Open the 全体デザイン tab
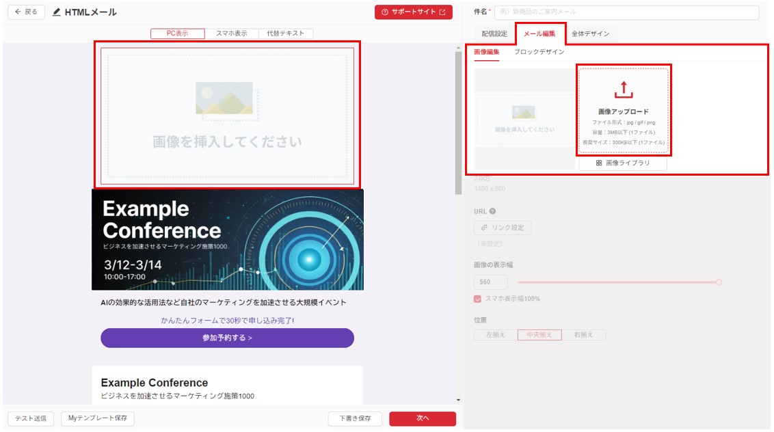Screen dimensions: 774x432 point(590,33)
